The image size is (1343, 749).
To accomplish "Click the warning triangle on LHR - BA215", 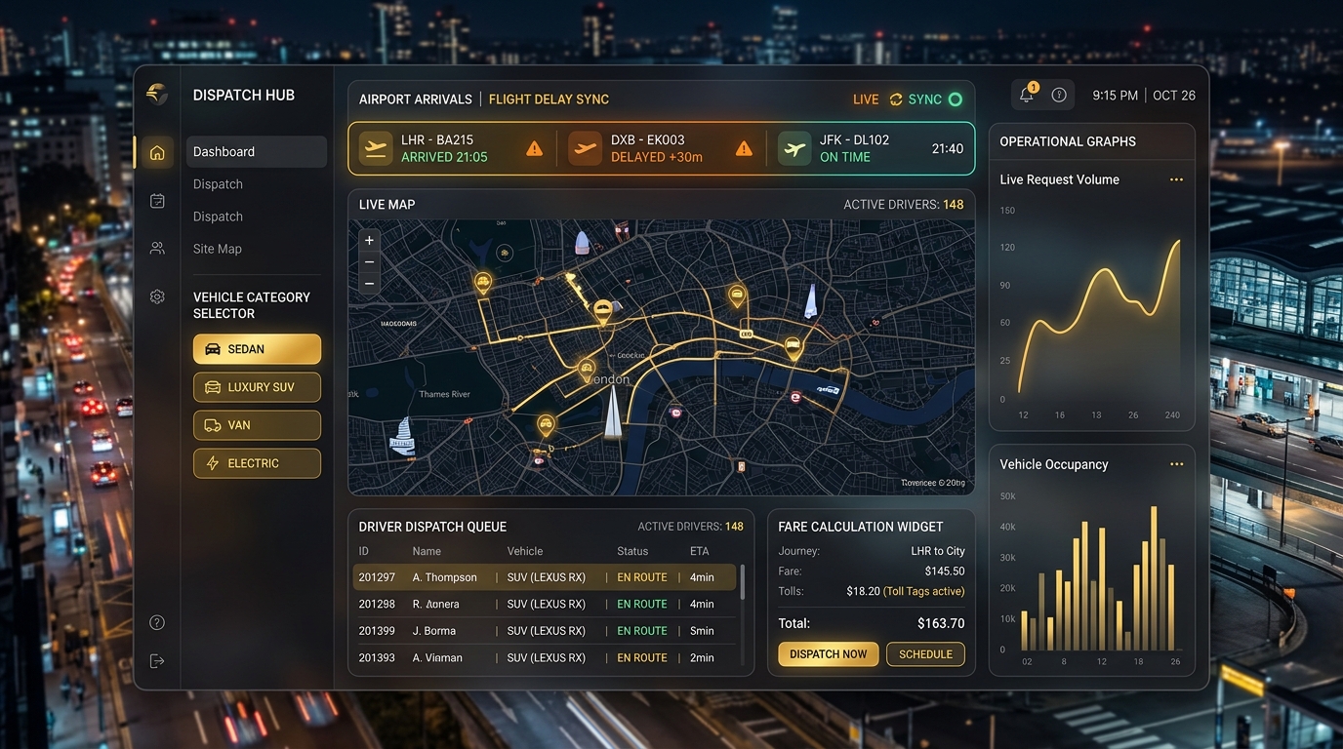I will [534, 148].
